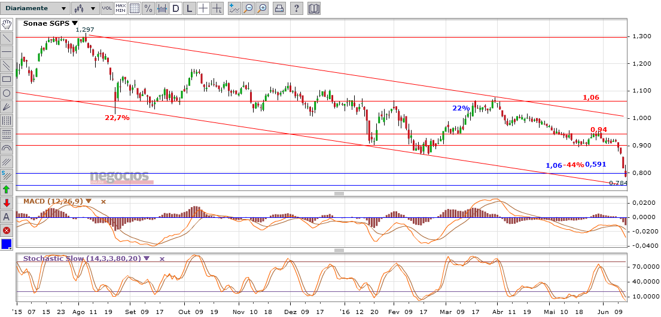
Task: Select the text annotation A tool
Action: [7, 216]
